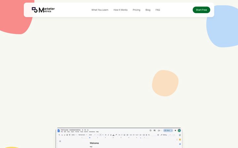Open the File menu in Docs

click(62, 132)
